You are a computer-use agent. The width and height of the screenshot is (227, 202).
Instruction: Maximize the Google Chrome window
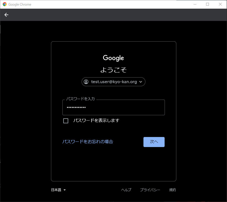(208, 4)
